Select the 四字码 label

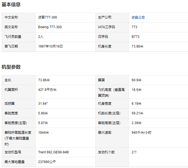[x=103, y=37]
